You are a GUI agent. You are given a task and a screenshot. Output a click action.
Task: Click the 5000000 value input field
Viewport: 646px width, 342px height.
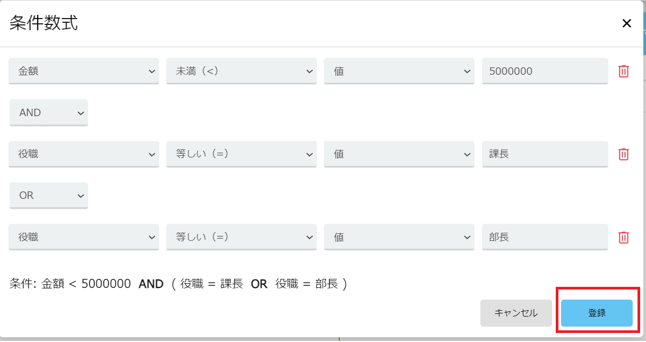click(x=545, y=71)
